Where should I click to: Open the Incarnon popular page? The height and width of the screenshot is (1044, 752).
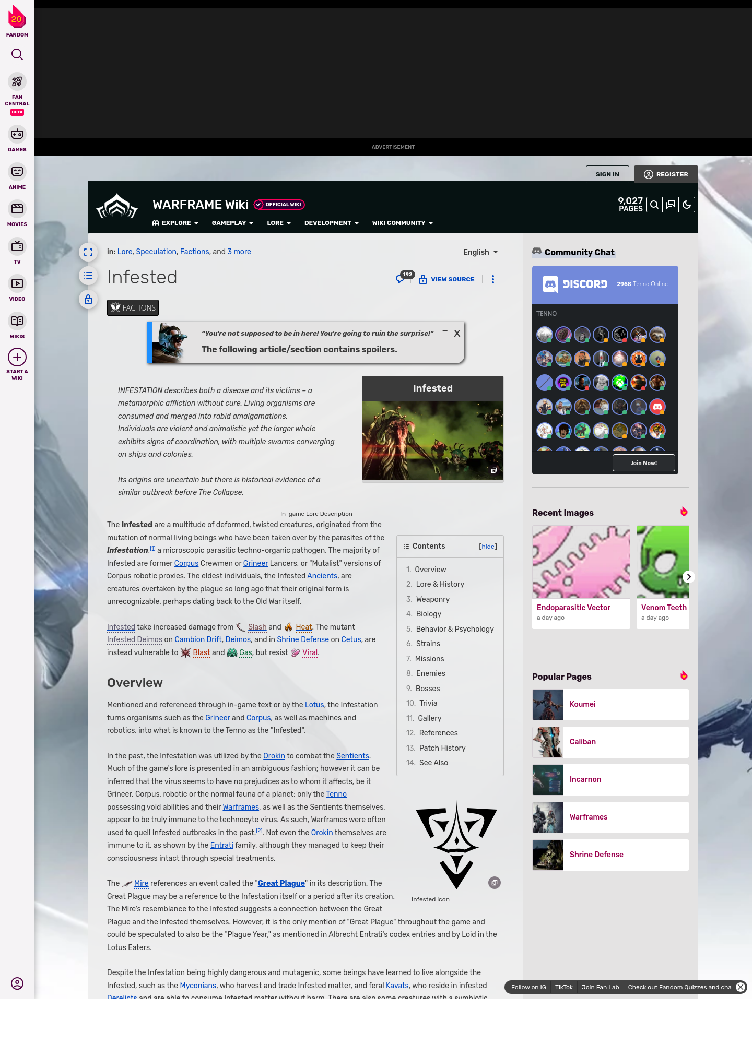coord(610,780)
